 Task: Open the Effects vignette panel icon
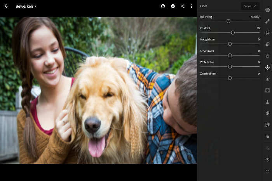pos(267,90)
